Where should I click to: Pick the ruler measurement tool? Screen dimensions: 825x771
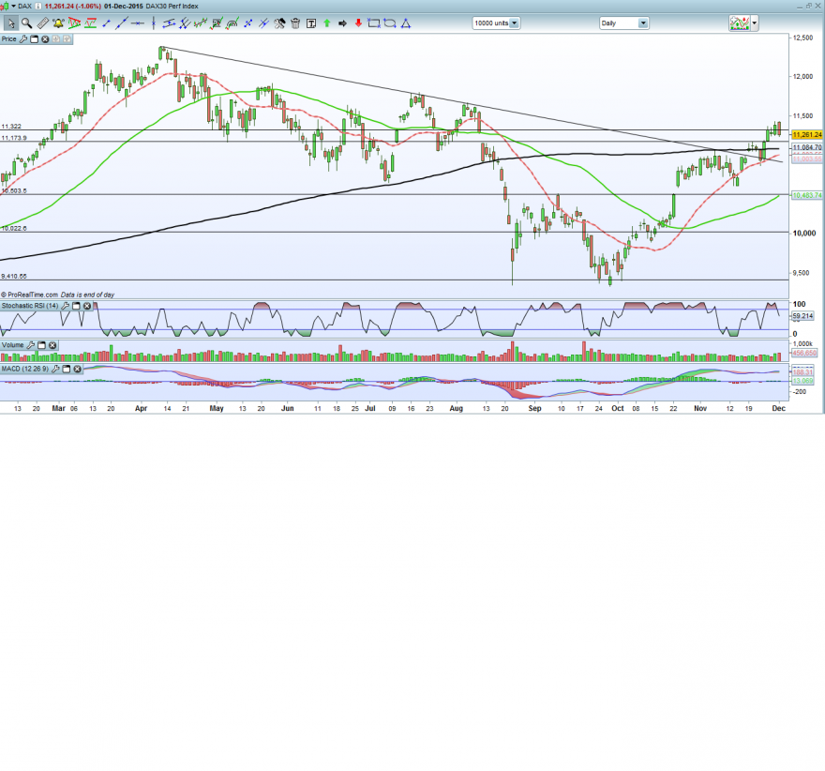[42, 23]
